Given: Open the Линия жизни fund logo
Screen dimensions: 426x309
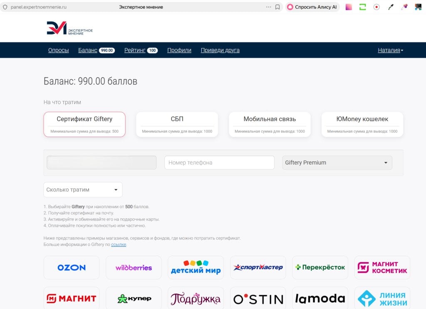Looking at the screenshot, I should (x=382, y=298).
